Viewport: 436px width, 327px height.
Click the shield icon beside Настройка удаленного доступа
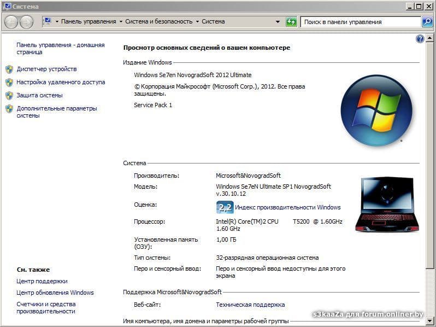click(9, 83)
